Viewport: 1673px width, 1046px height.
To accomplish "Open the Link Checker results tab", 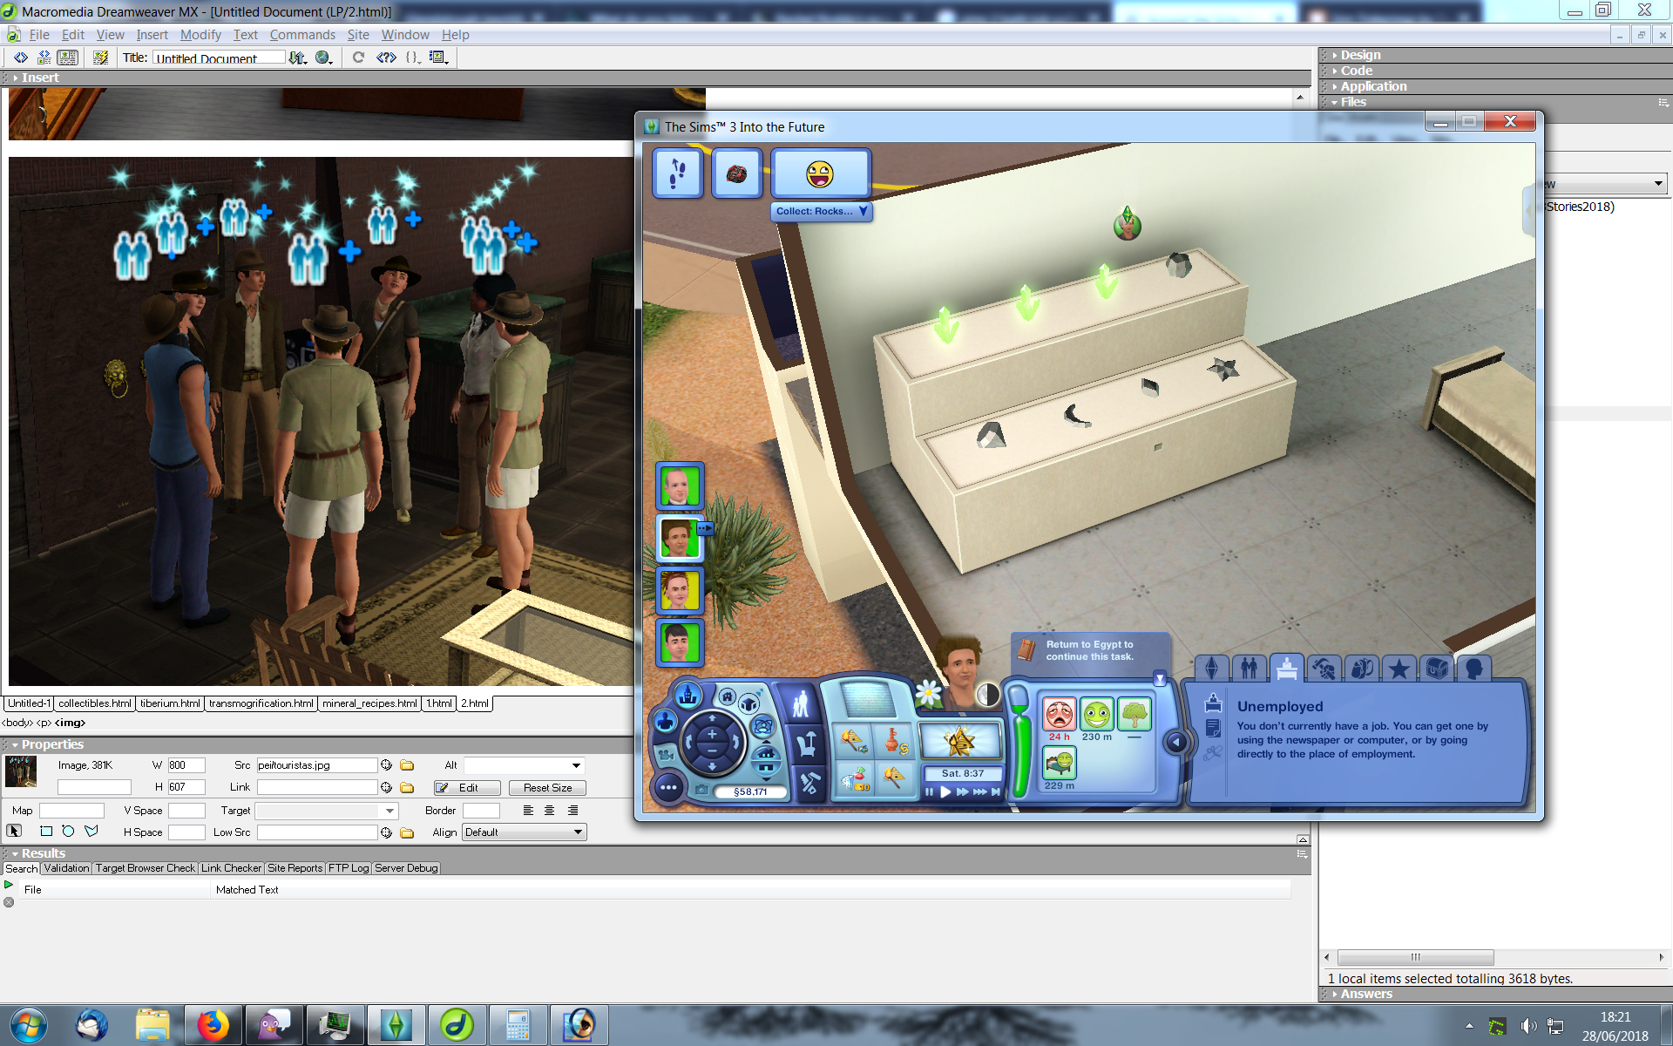I will 231,868.
